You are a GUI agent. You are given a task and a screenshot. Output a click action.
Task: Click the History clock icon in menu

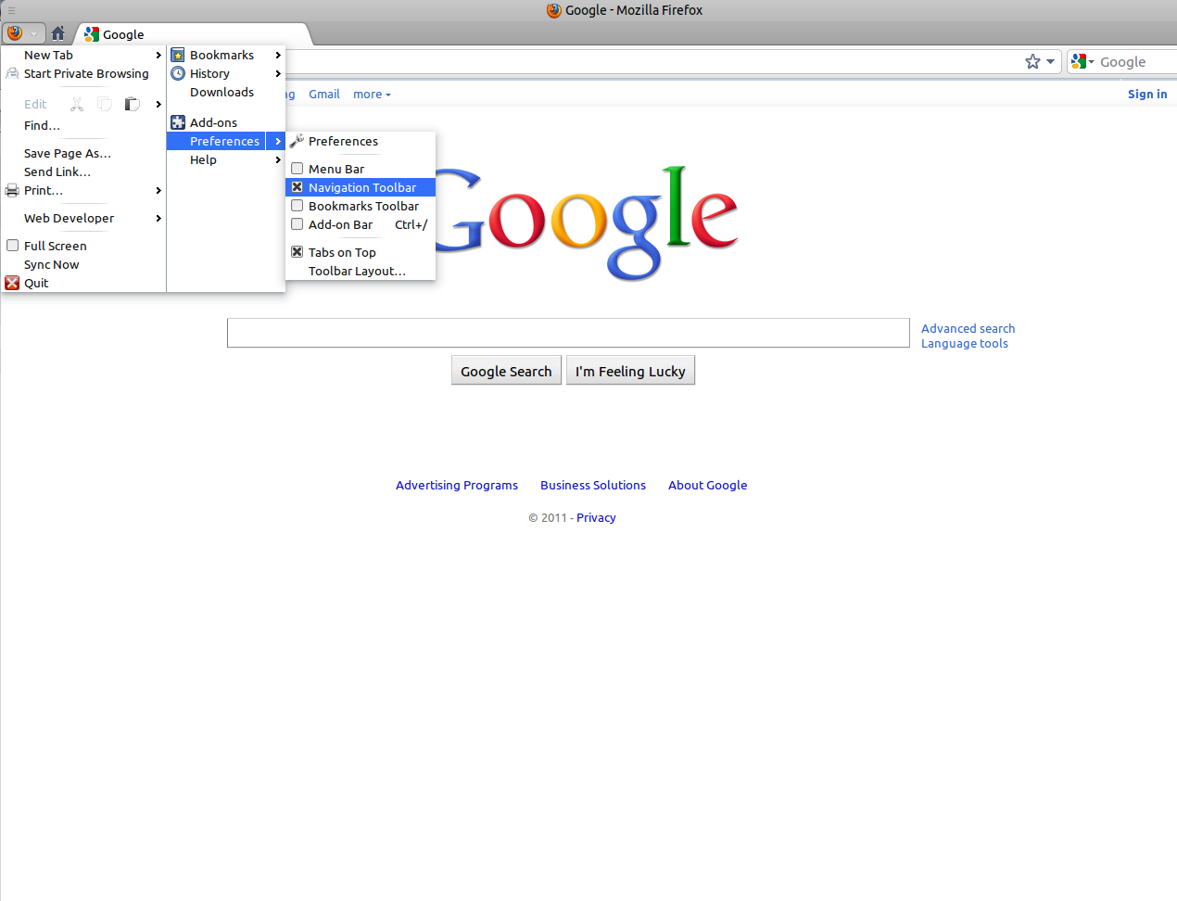pos(178,74)
